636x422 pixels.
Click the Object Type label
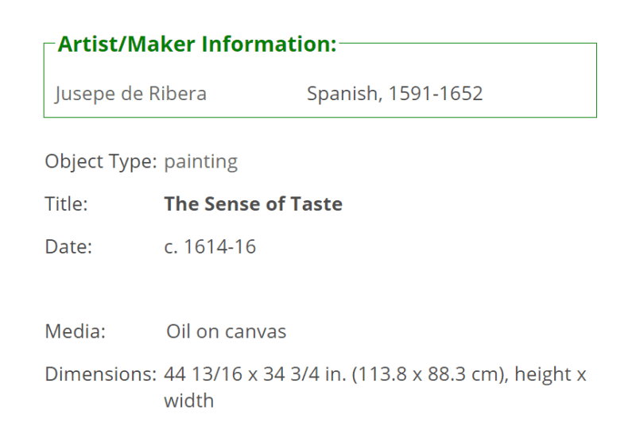click(x=101, y=162)
